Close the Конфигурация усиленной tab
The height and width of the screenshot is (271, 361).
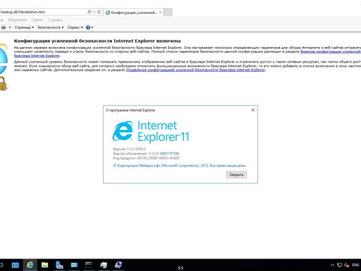[x=161, y=13]
